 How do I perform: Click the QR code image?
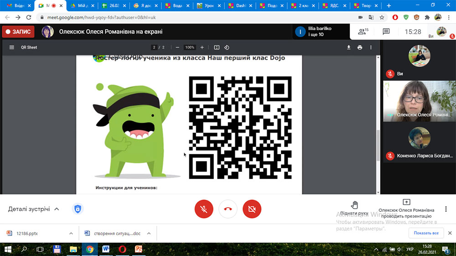point(240,128)
